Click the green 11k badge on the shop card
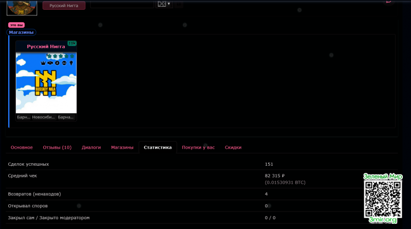This screenshot has height=229, width=411. 72,43
